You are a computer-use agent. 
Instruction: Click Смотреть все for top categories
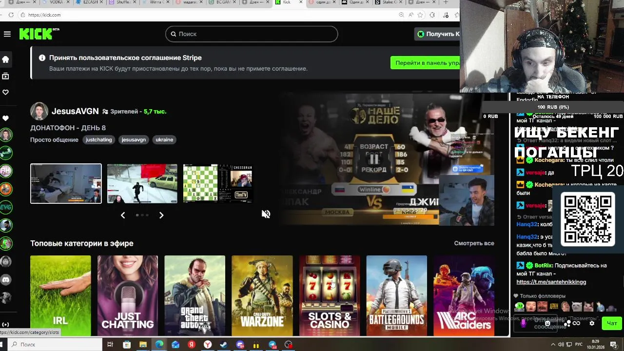474,243
